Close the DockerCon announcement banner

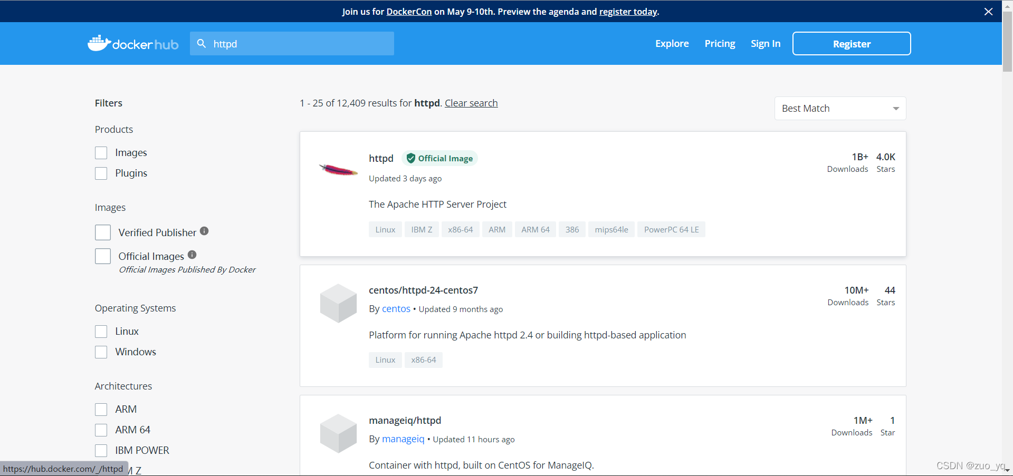coord(988,12)
